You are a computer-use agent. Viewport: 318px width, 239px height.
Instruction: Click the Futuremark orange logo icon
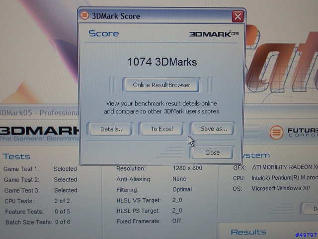pyautogui.click(x=276, y=132)
